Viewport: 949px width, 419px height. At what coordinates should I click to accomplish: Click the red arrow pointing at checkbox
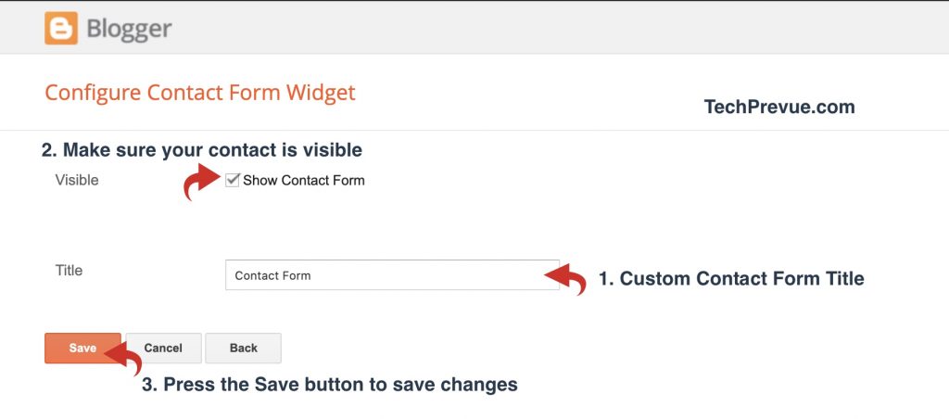pos(198,183)
